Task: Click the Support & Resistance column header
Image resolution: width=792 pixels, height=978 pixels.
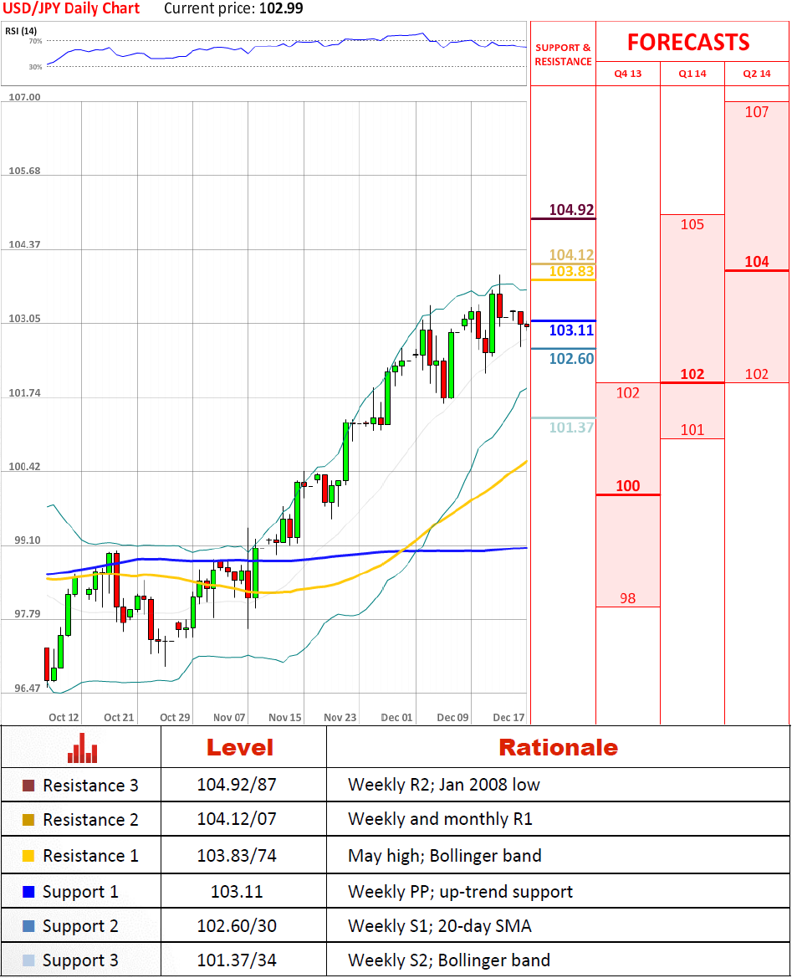Action: pyautogui.click(x=563, y=55)
